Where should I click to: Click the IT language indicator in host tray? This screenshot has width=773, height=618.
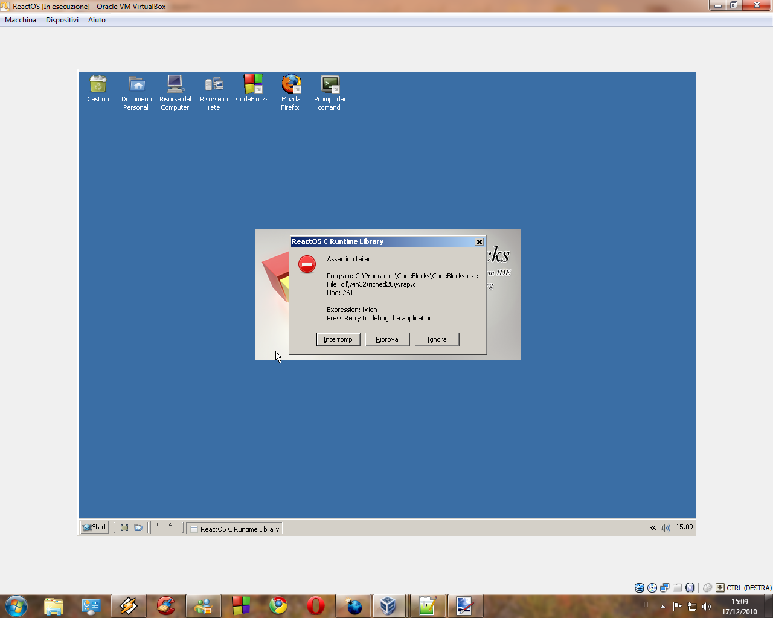[646, 605]
